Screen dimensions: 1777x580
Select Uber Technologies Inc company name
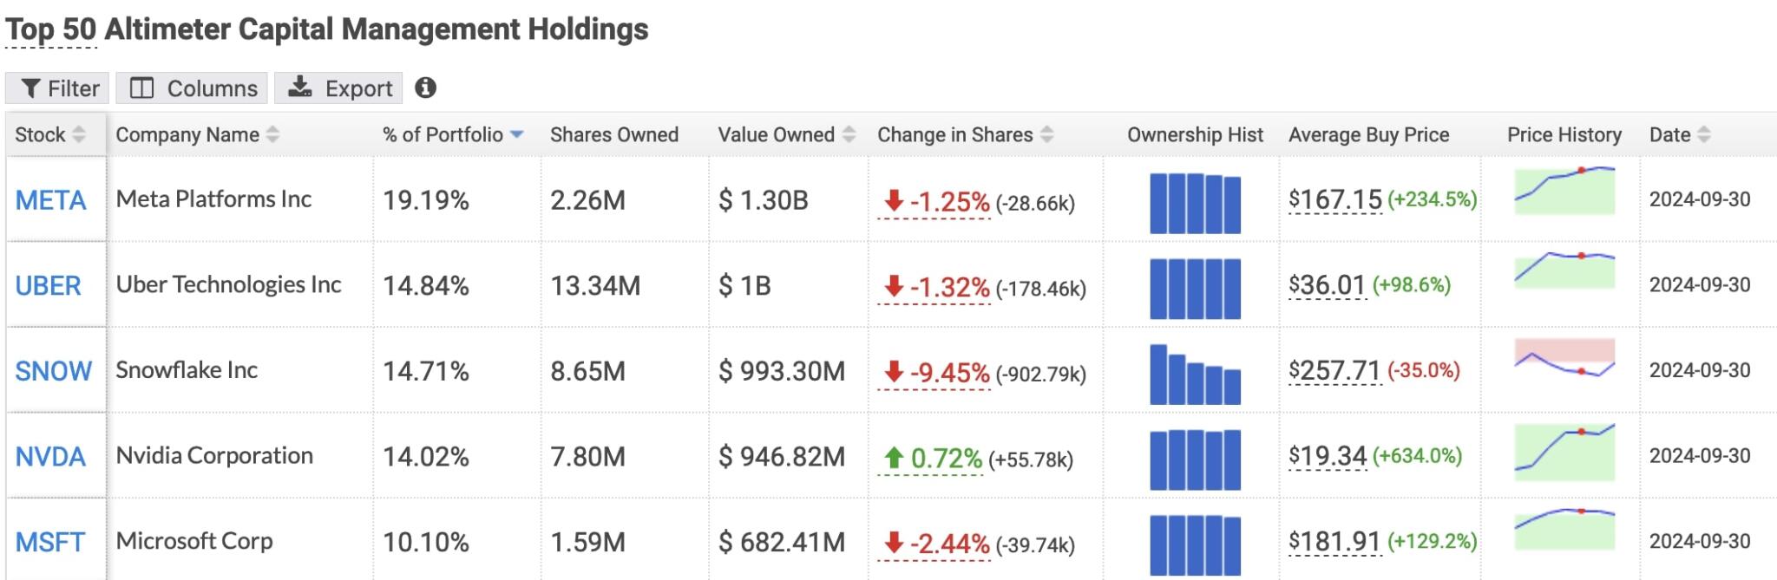(x=228, y=284)
